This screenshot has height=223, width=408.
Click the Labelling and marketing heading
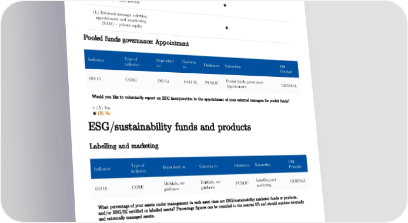tap(124, 146)
